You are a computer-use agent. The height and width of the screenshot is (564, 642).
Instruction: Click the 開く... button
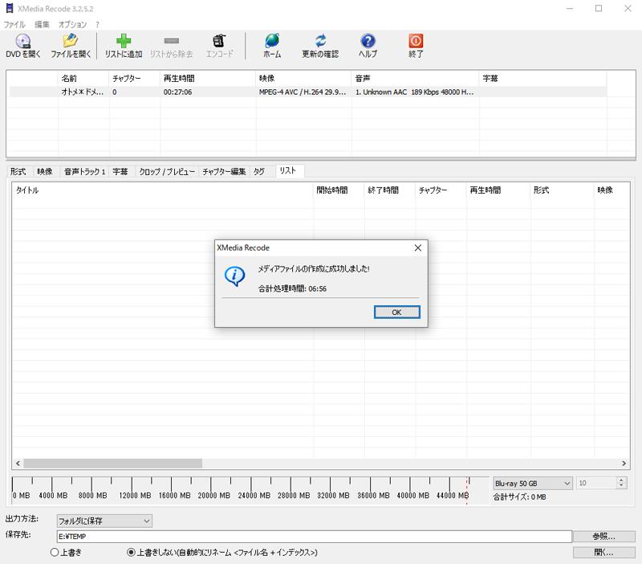604,553
